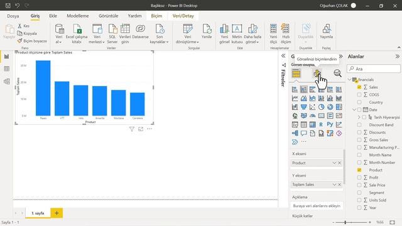Image resolution: width=402 pixels, height=226 pixels.
Task: Remove Toplam Sales from Y ekseni
Action: [339, 185]
